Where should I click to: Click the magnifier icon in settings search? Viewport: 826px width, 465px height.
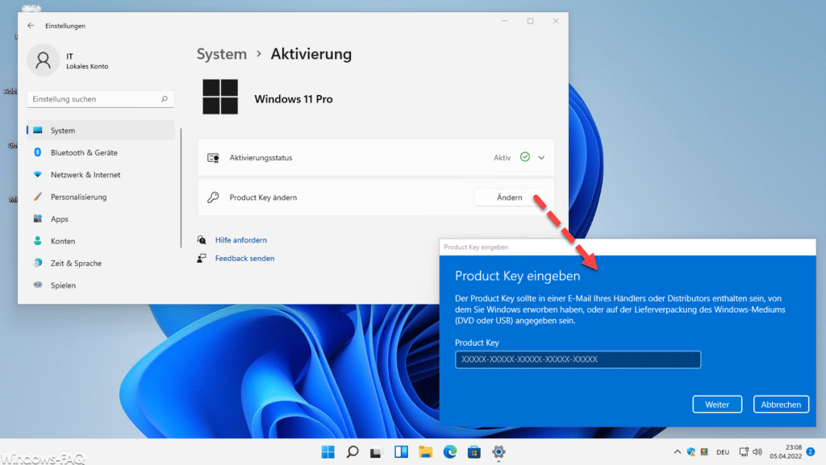click(x=165, y=99)
